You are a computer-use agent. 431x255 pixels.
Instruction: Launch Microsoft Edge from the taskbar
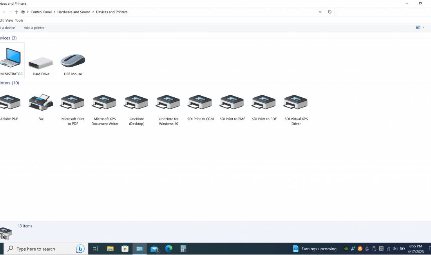(x=168, y=248)
